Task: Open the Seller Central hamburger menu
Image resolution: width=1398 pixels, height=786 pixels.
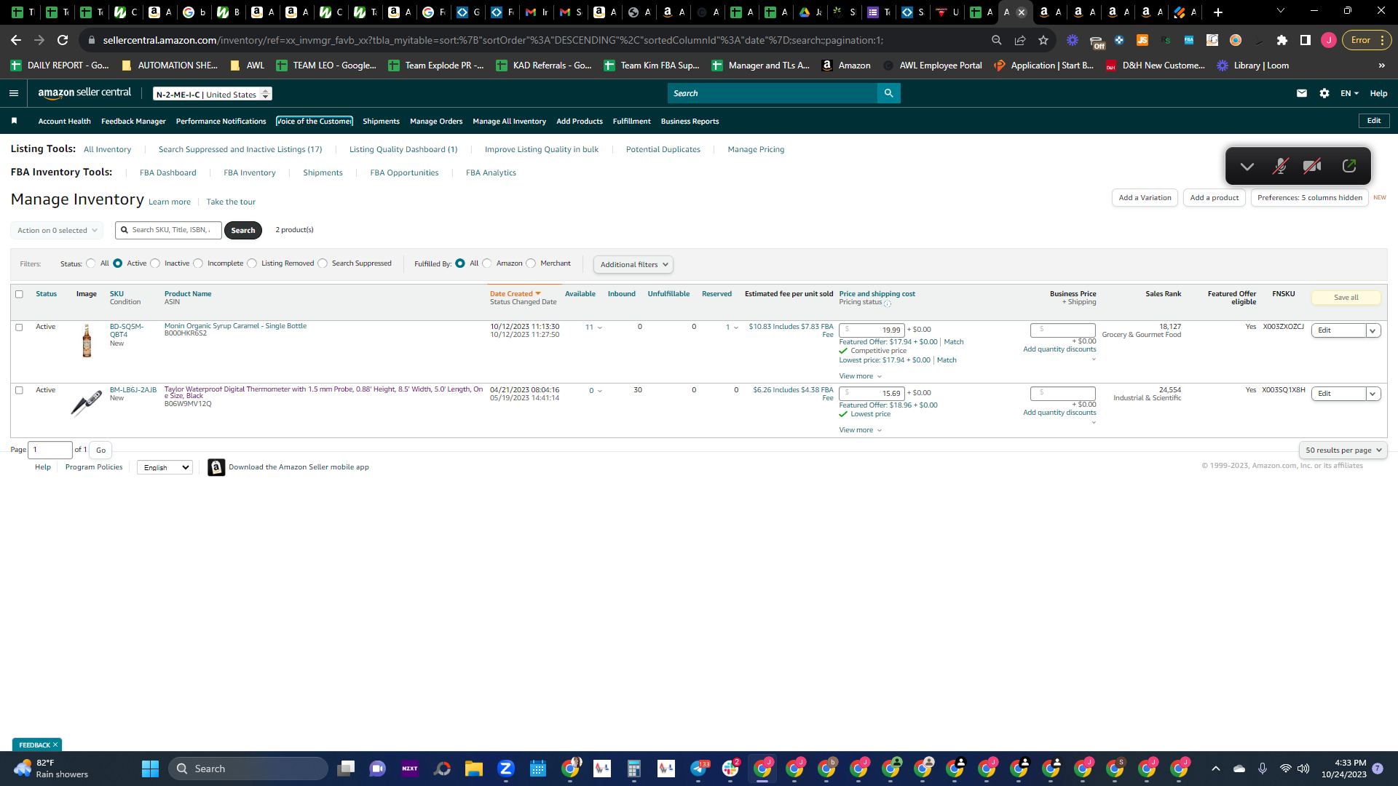Action: [x=13, y=93]
